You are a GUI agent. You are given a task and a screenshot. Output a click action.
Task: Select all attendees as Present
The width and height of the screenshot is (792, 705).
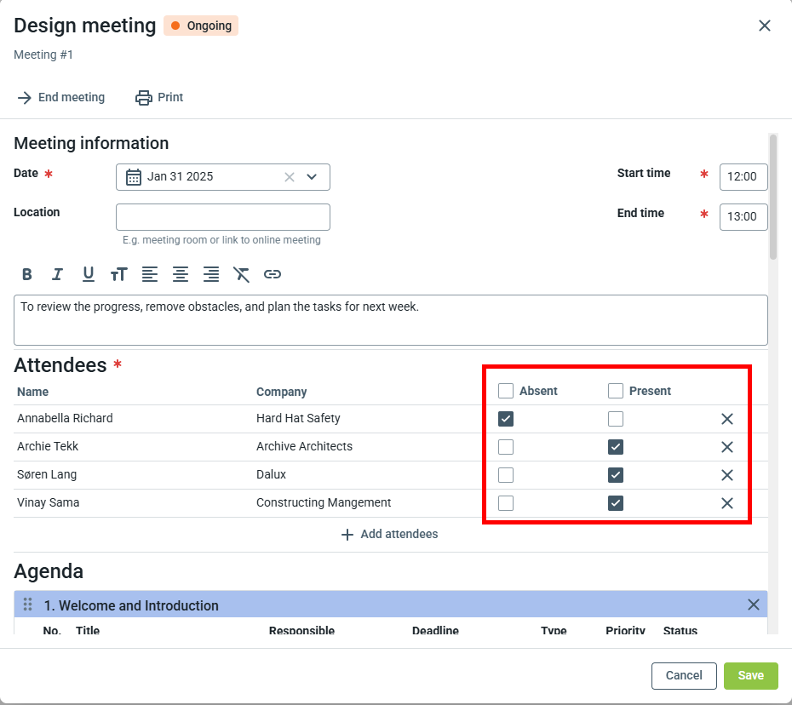(x=616, y=391)
